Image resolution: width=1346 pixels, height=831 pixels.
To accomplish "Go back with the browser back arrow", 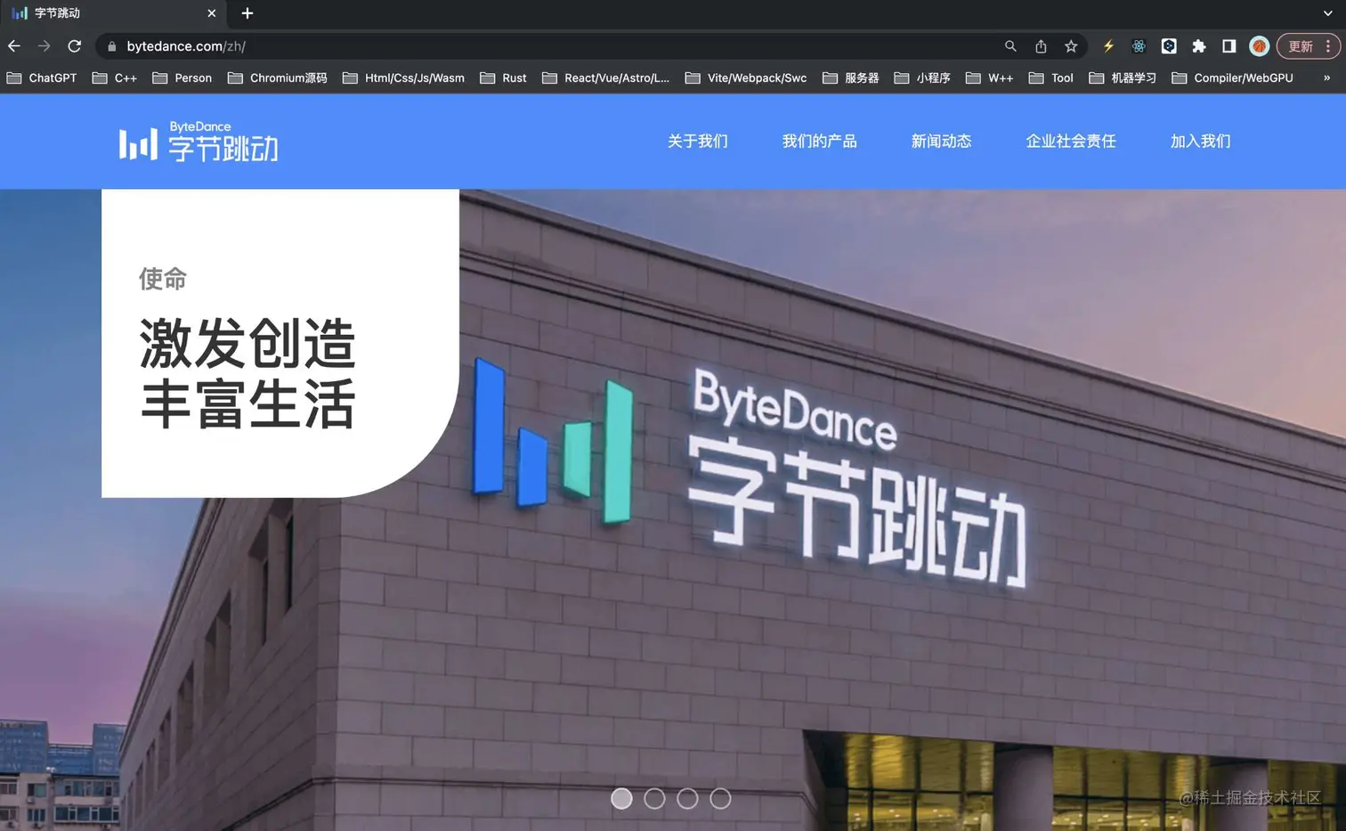I will (14, 46).
